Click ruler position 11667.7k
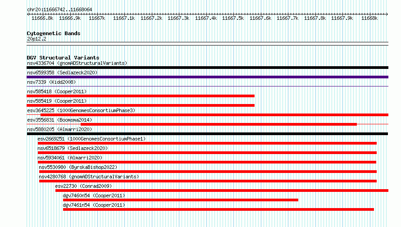 (x=287, y=18)
